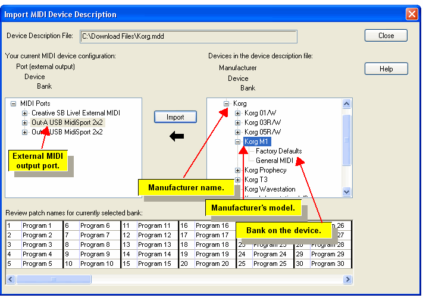
Task: Expand the Out-A USB MidiSport 2x2 node
Action: (x=24, y=123)
